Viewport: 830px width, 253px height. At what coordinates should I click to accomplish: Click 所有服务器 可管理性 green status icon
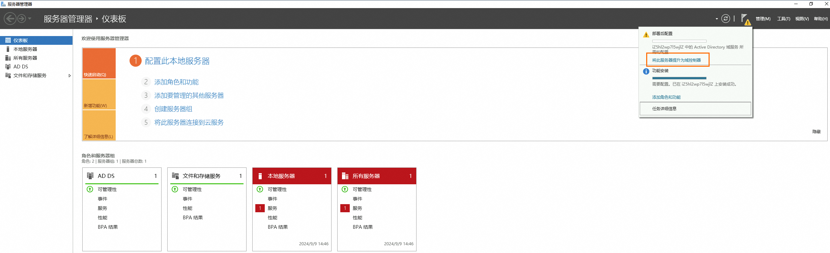[345, 189]
